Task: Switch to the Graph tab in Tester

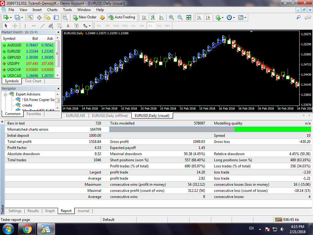Action: [50, 211]
